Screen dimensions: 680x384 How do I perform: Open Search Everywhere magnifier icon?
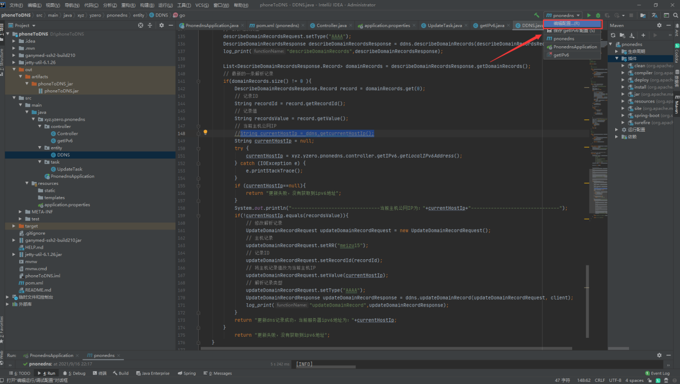[675, 15]
